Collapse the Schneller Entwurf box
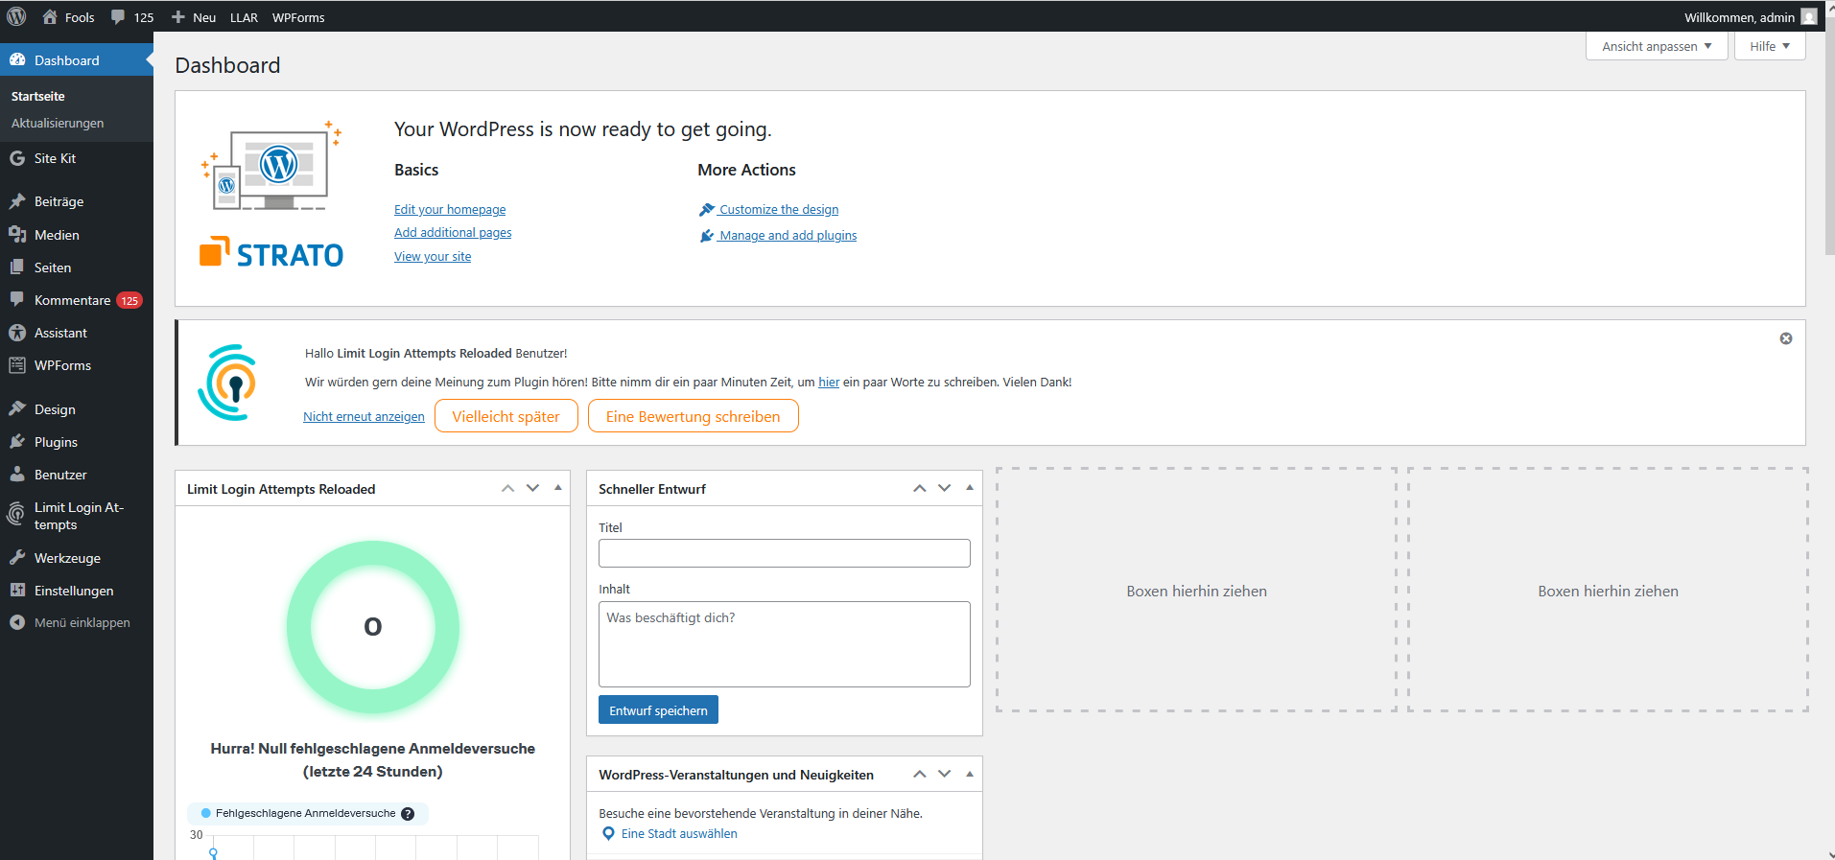The width and height of the screenshot is (1835, 860). [970, 488]
